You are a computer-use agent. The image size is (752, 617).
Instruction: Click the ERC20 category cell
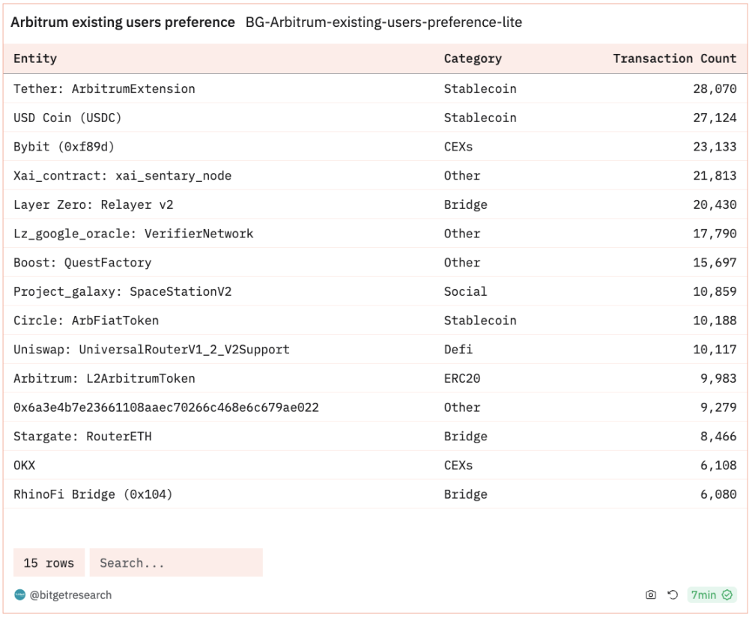tap(462, 378)
